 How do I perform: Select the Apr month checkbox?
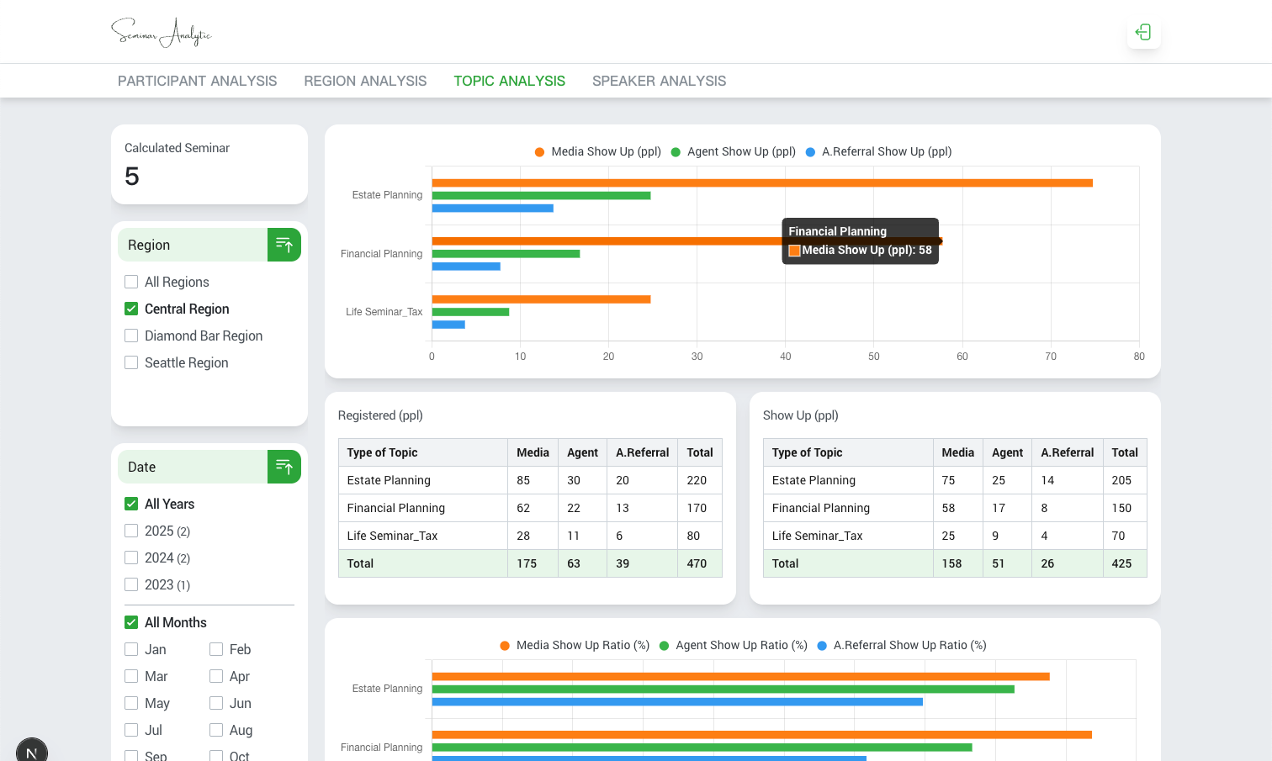point(216,676)
